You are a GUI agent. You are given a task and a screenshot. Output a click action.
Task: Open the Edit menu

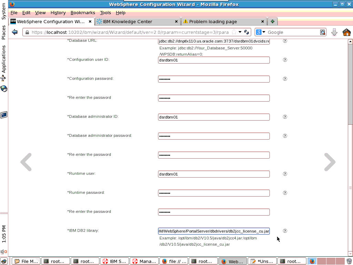[x=26, y=13]
